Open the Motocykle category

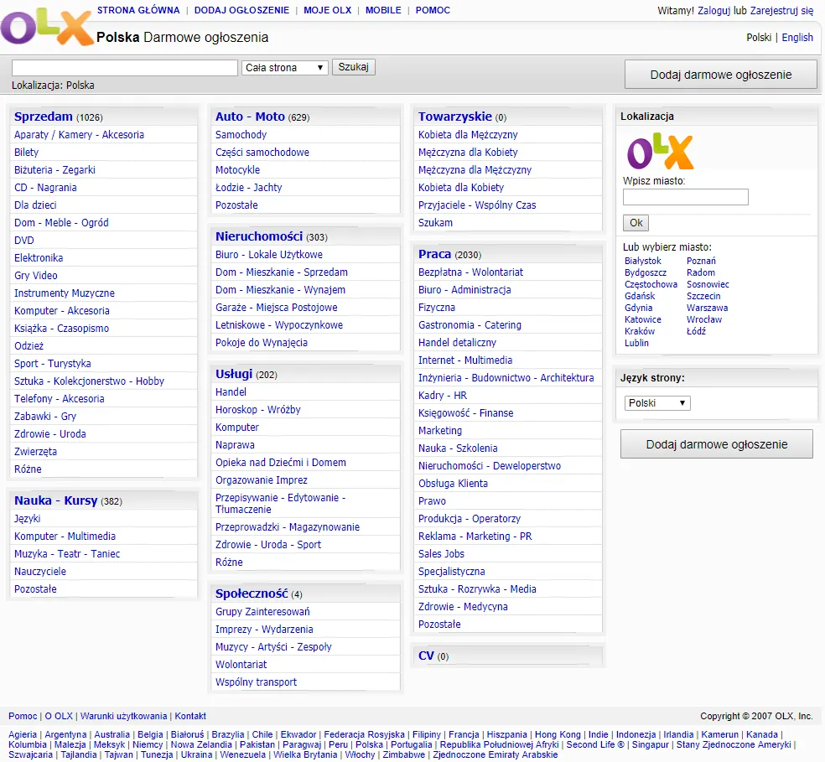pos(237,170)
